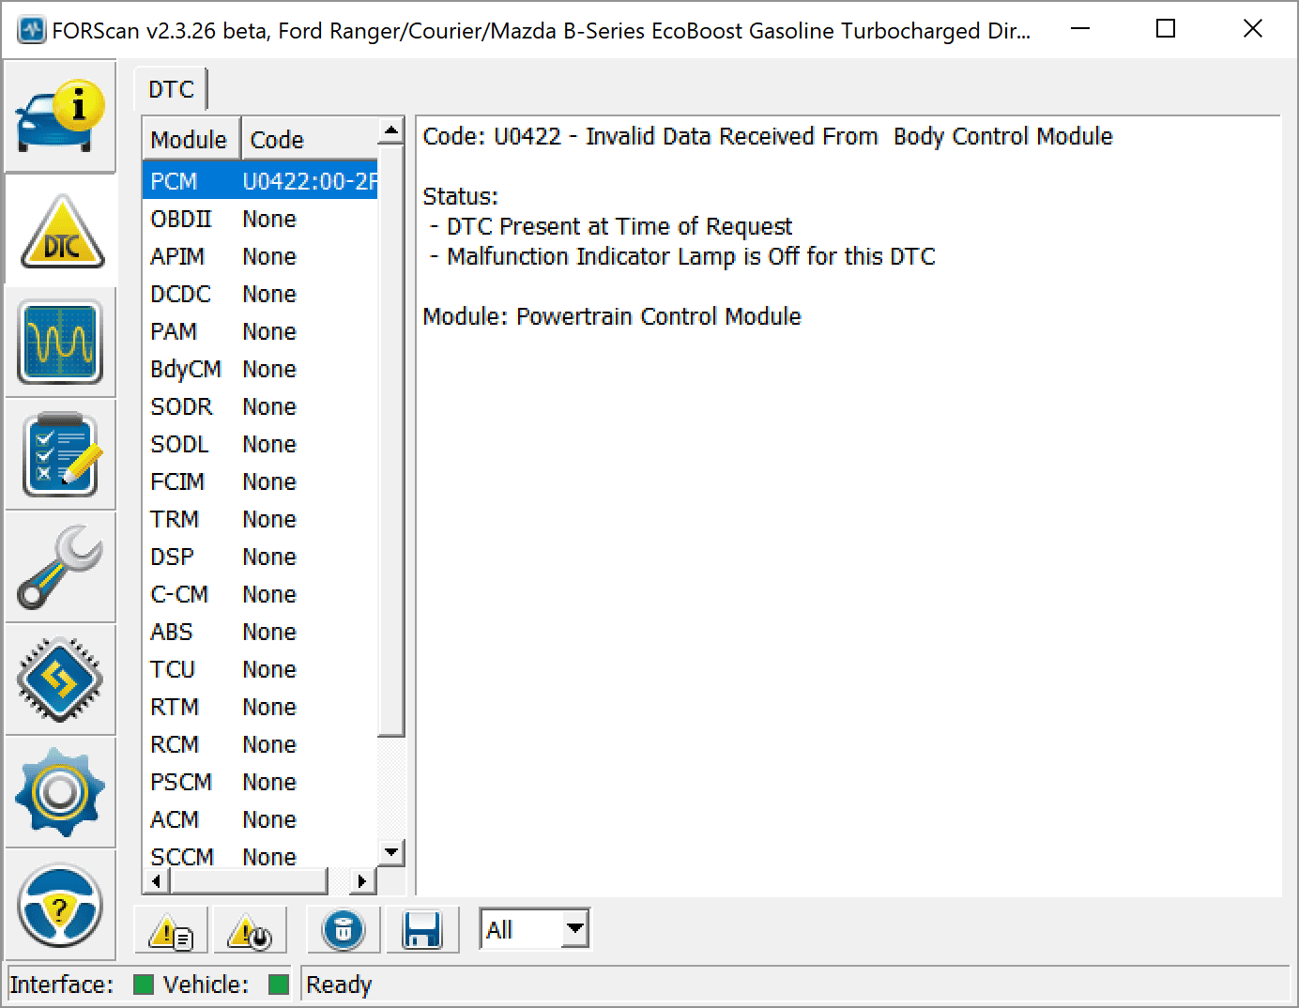Click the Interface green status indicator
The width and height of the screenshot is (1299, 1008).
144,984
